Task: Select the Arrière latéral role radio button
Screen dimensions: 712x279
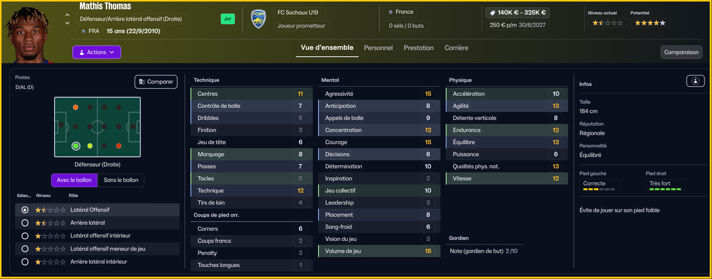Action: 25,223
